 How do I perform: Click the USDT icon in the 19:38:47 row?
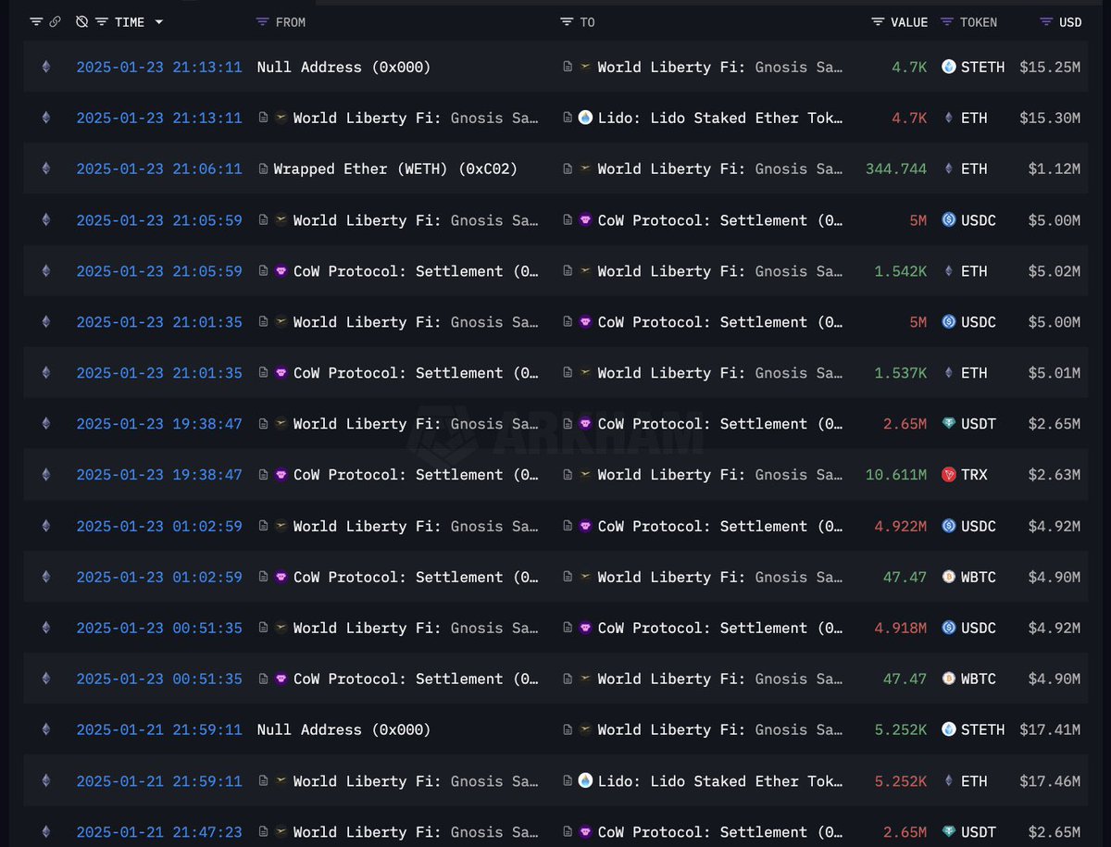click(948, 424)
